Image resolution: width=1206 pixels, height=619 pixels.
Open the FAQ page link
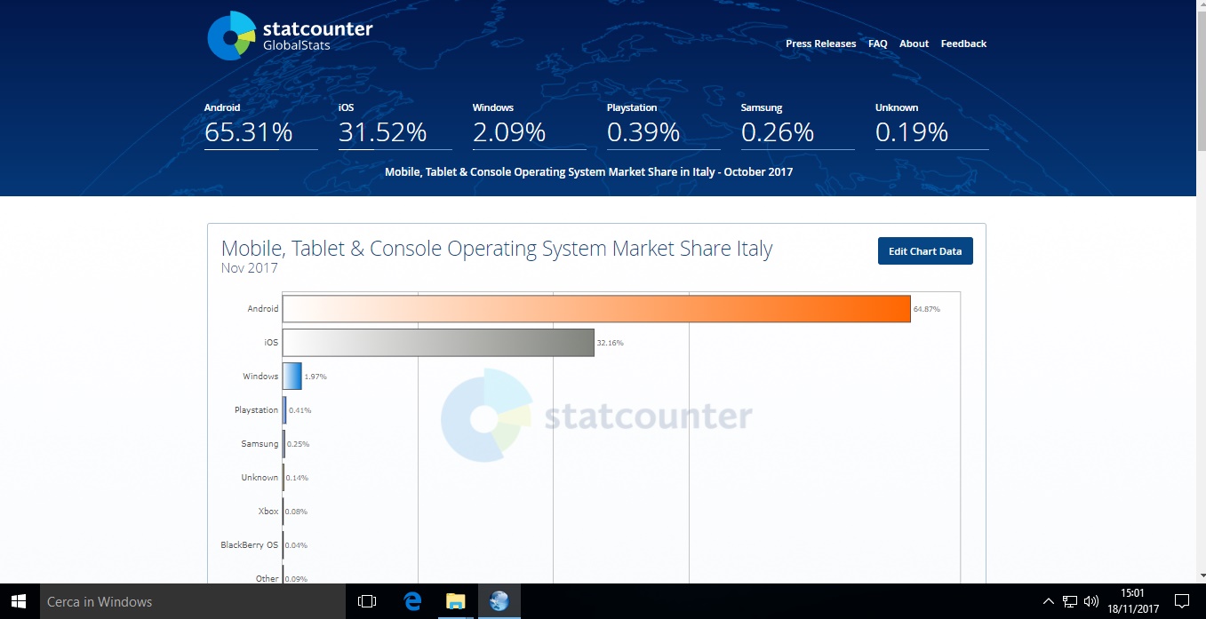click(x=877, y=44)
